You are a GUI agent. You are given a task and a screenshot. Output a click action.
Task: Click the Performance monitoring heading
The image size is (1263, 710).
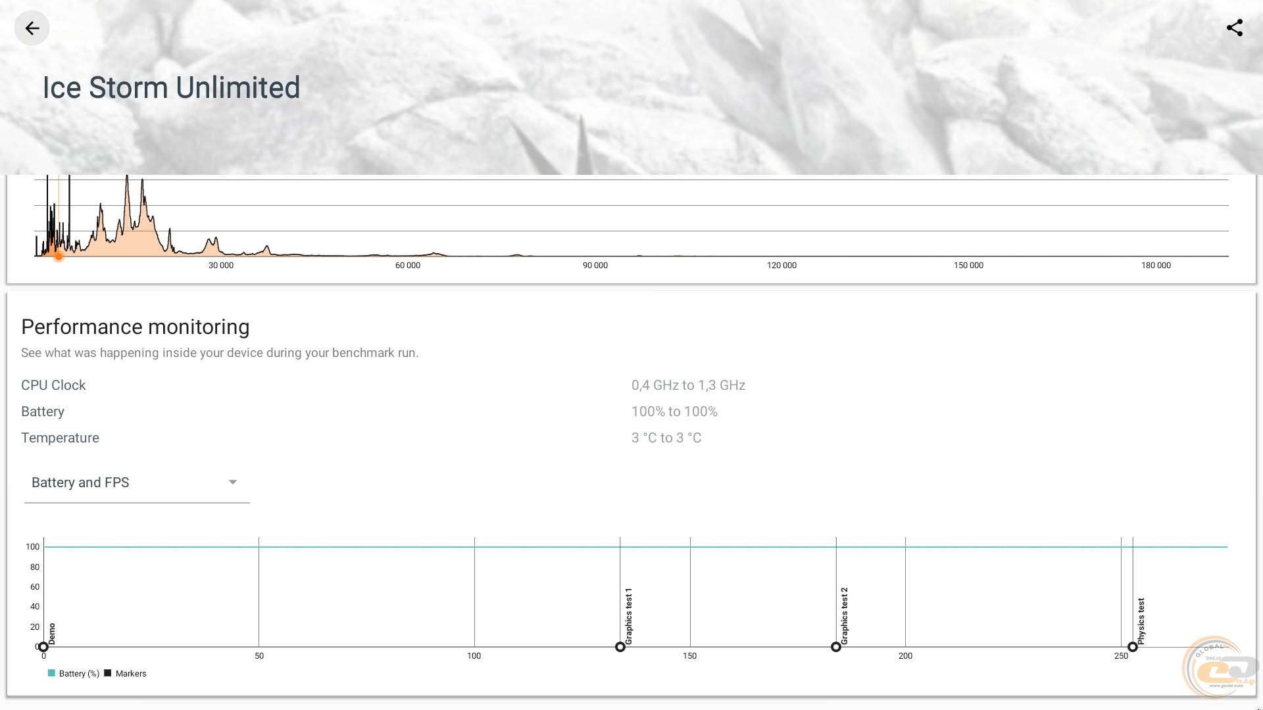coord(135,327)
